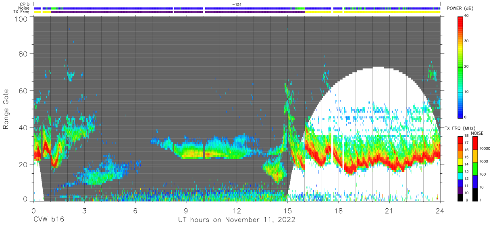Click the 'NOISE' legend title
This screenshot has width=495, height=228.
[477, 133]
